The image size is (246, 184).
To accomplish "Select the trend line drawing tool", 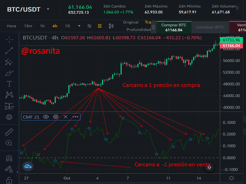I will coord(9,51).
